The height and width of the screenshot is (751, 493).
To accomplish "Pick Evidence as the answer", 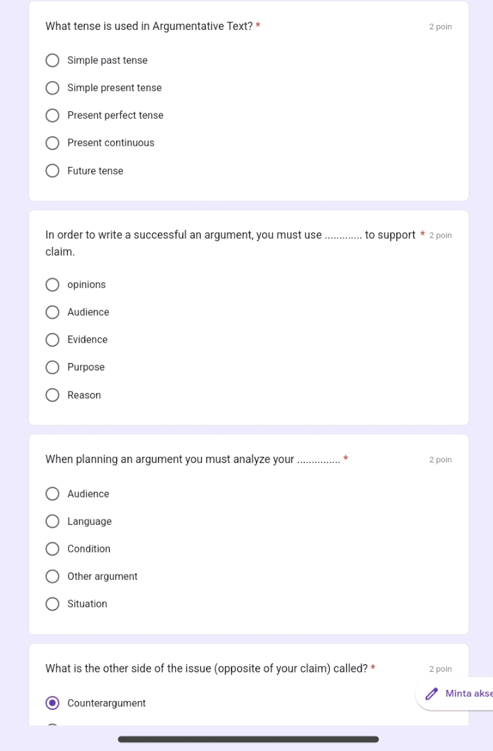I will pyautogui.click(x=52, y=340).
